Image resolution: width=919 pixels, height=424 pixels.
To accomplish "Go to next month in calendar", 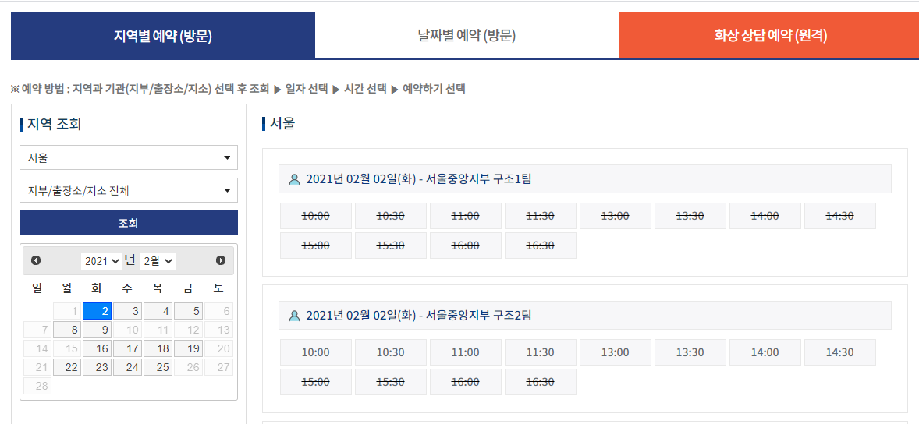I will [x=221, y=260].
